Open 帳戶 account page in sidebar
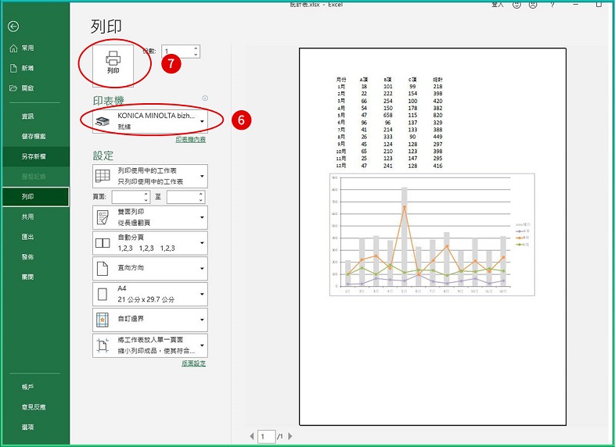 [x=35, y=387]
